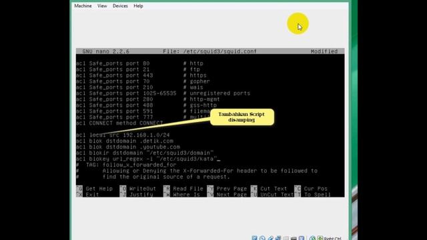Click the line Safe_ports port 70 # gopher
Screen dimensions: 427x240
click(143, 81)
